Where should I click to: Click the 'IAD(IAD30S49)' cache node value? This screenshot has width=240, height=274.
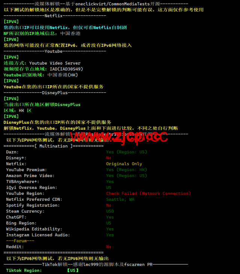(x=66, y=69)
